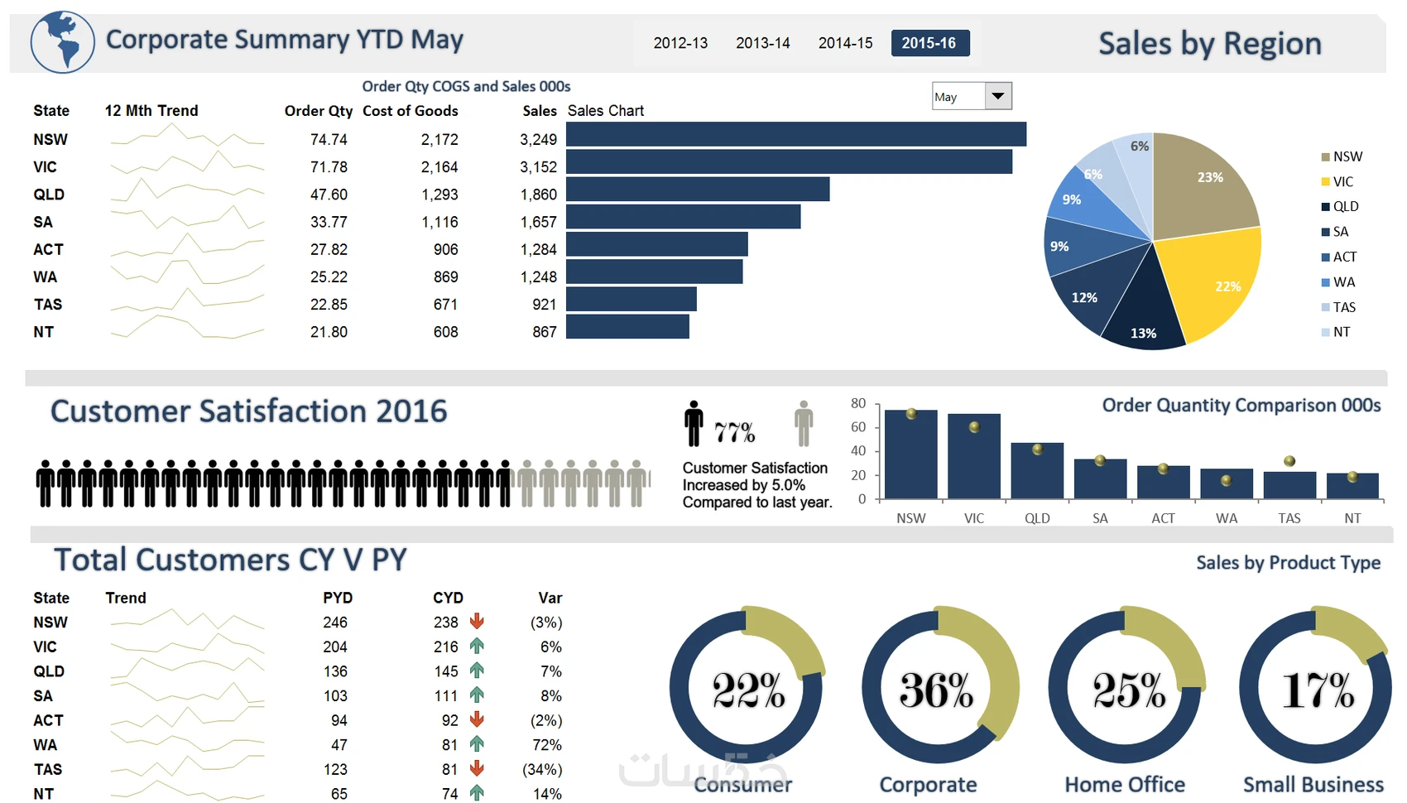Viewport: 1407px width, 803px height.
Task: Click the NSW sales bar
Action: [x=796, y=134]
